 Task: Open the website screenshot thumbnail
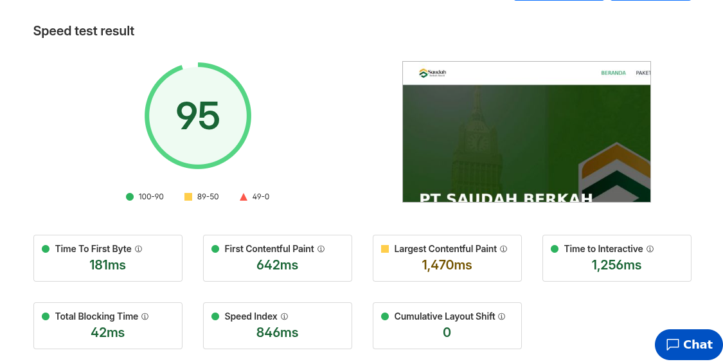coord(526,132)
